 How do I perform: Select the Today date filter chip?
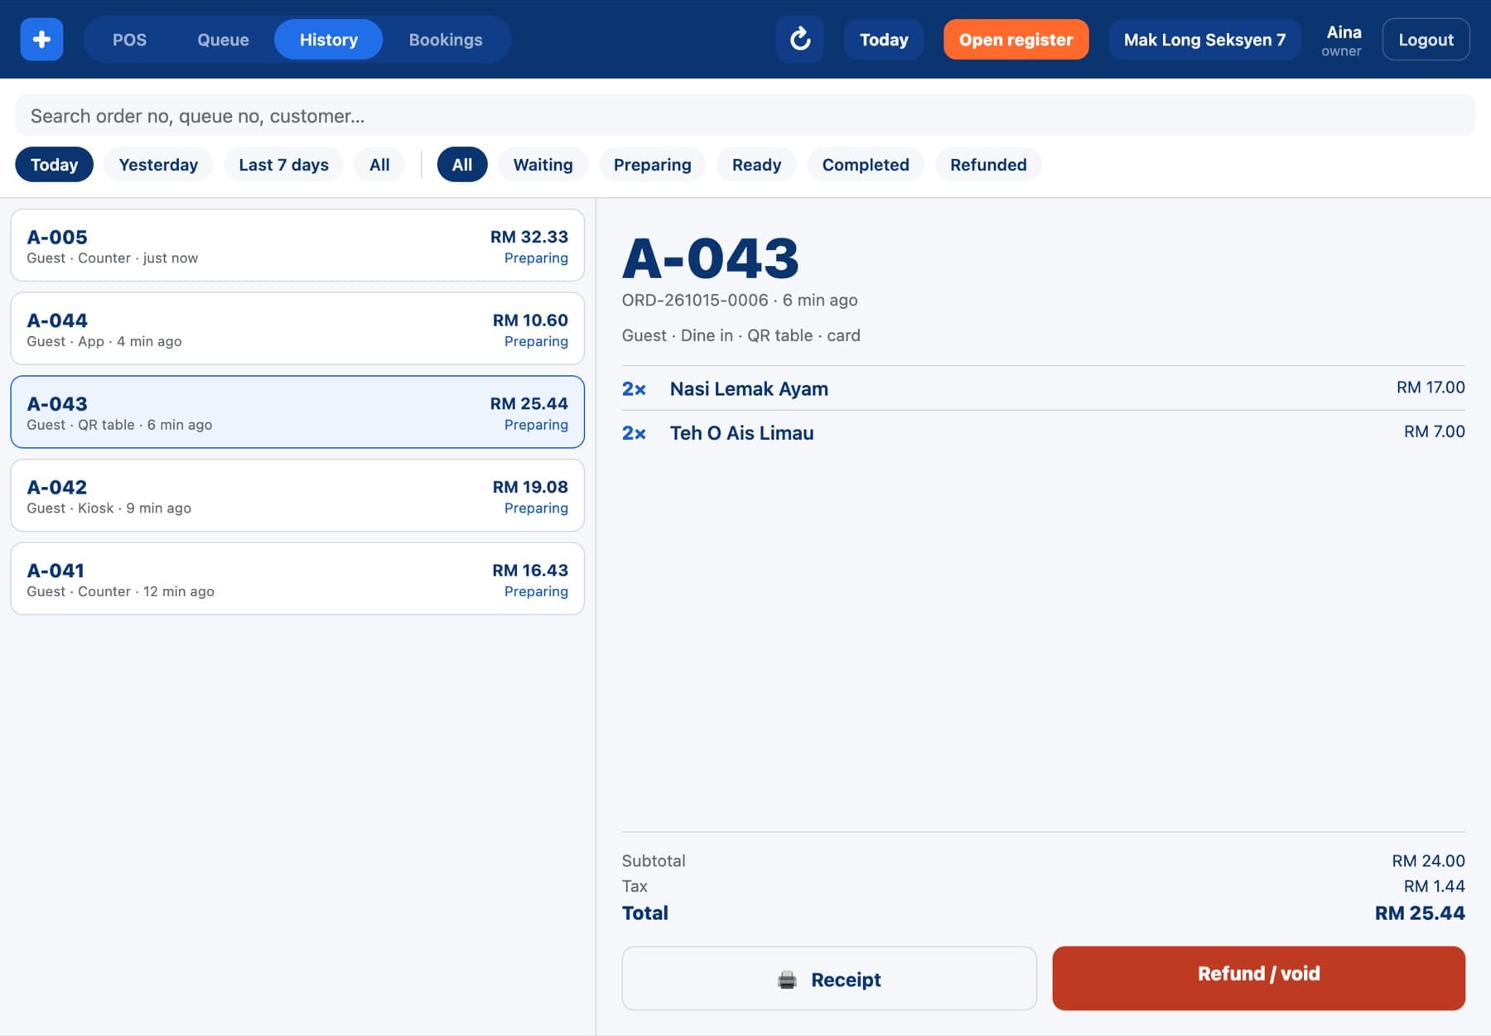(54, 164)
